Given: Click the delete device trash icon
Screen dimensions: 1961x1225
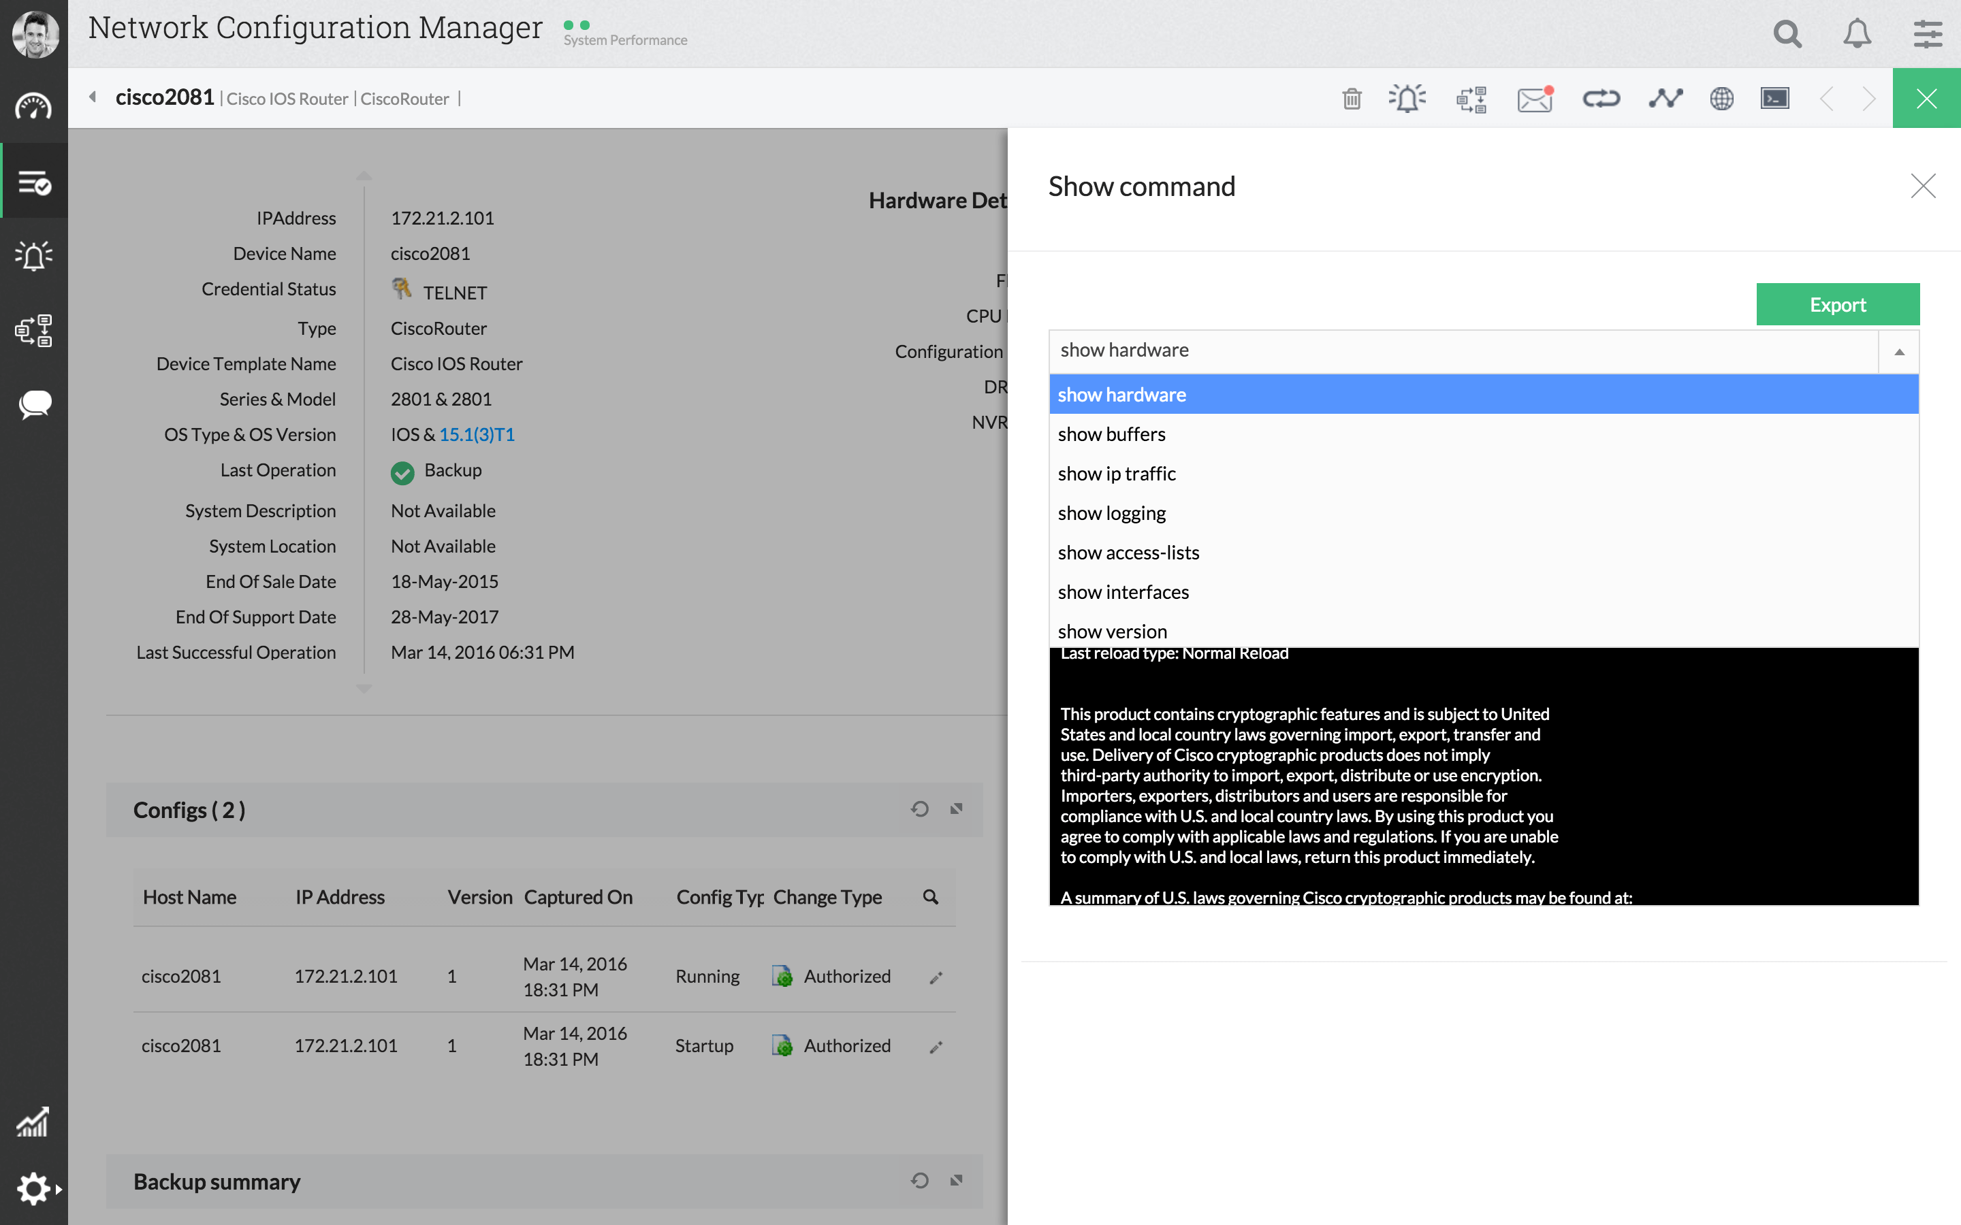Looking at the screenshot, I should 1352,99.
